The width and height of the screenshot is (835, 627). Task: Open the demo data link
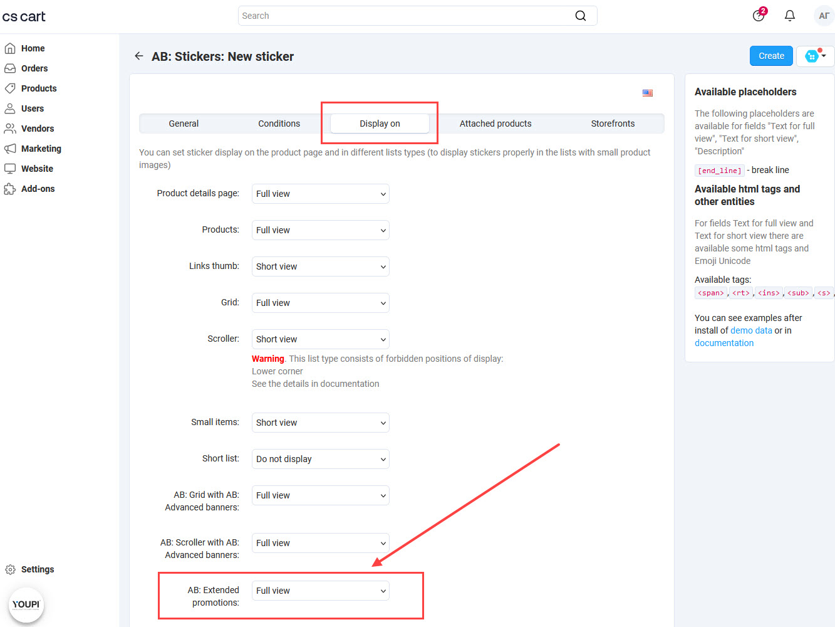(x=751, y=330)
